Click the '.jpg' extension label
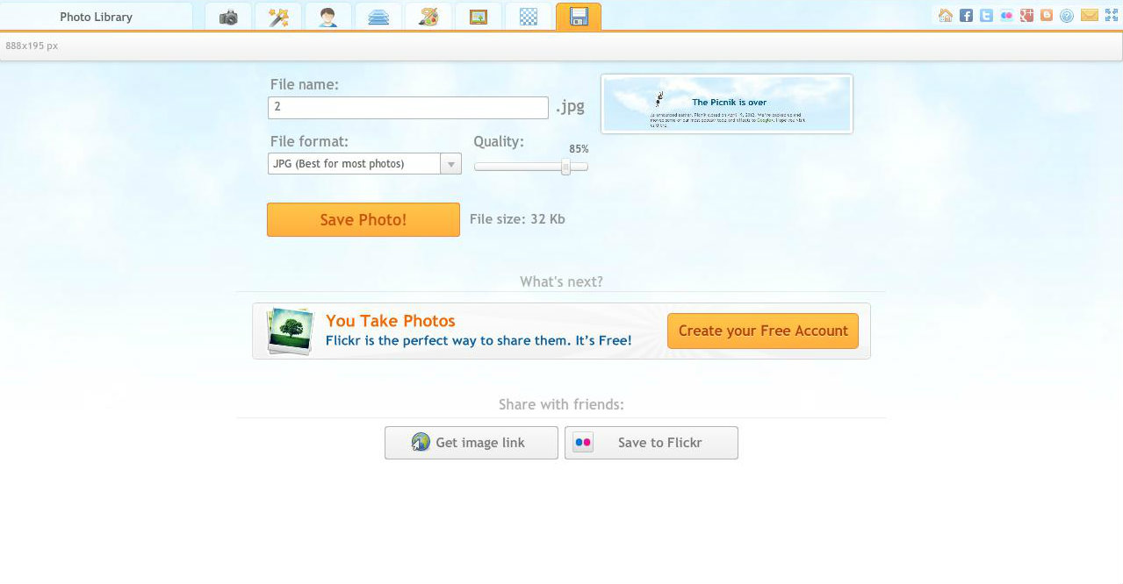 tap(570, 107)
